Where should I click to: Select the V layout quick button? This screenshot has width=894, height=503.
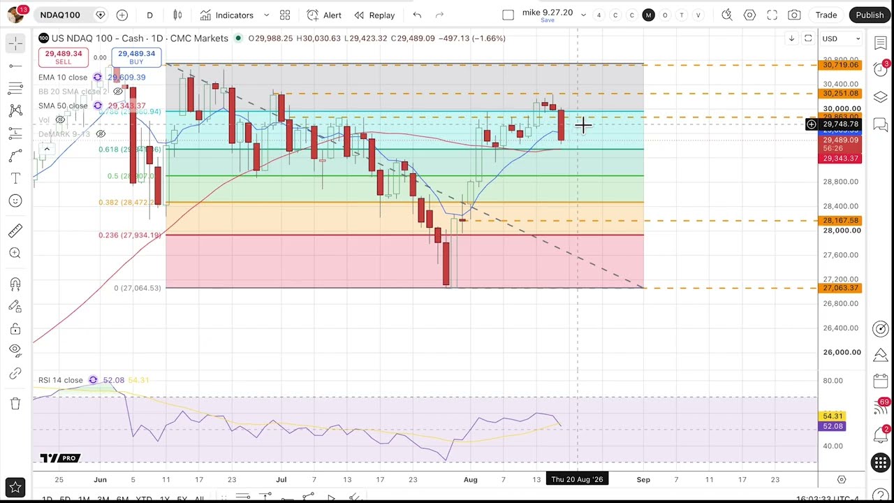698,15
